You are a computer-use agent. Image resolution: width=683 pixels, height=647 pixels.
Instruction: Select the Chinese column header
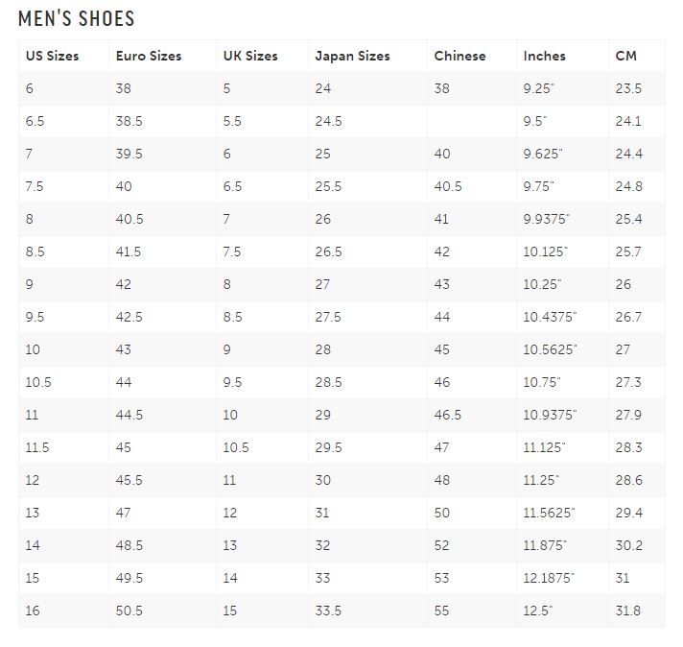(459, 56)
